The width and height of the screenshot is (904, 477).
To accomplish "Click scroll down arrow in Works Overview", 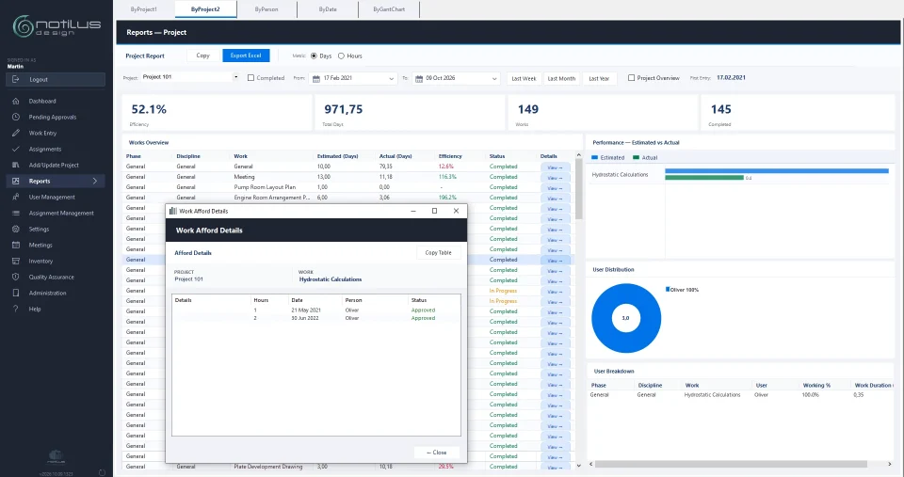I will pyautogui.click(x=579, y=465).
